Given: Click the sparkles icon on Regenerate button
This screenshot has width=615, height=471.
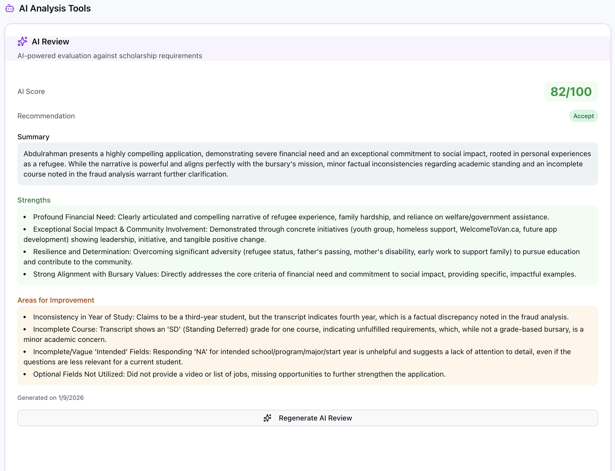Looking at the screenshot, I should coord(267,418).
